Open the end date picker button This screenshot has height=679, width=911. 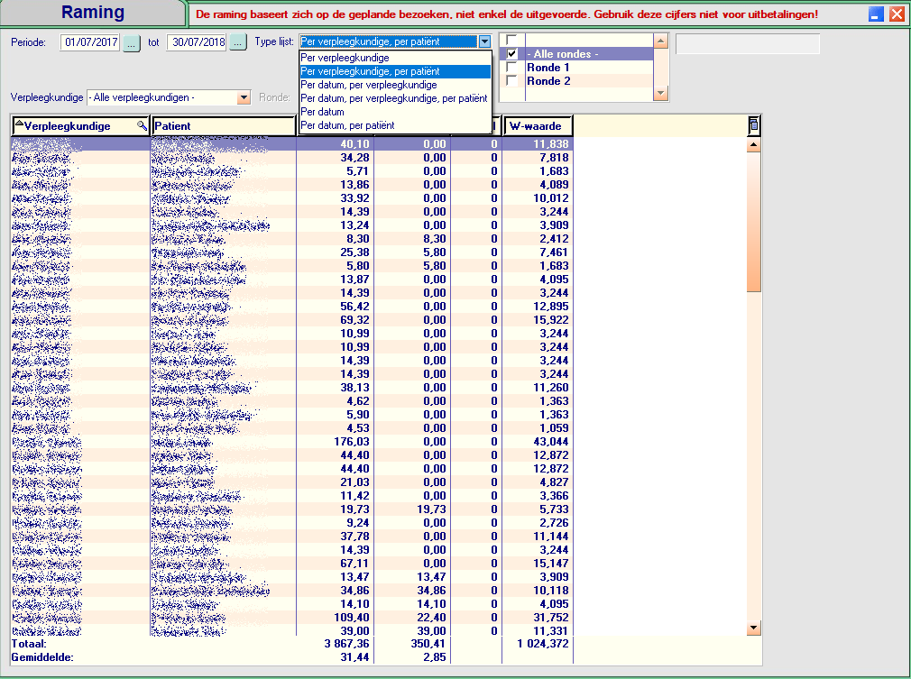(238, 42)
